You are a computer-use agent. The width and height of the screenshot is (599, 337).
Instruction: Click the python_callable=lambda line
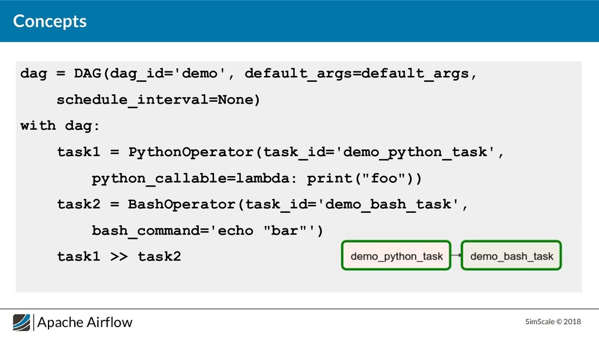[257, 178]
